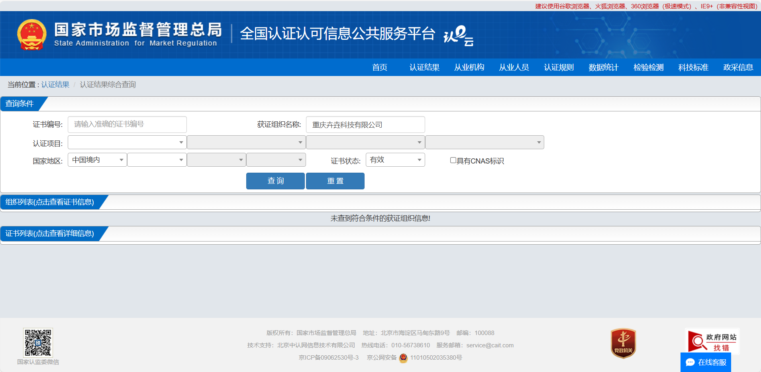Click the 认证结果综合查询 breadcrumb text
Viewport: 761px width, 372px height.
[x=108, y=84]
